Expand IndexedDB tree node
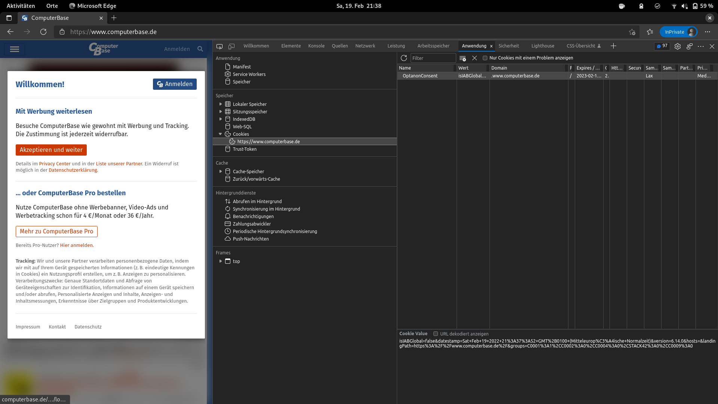Screen dimensions: 718x404 (221, 119)
